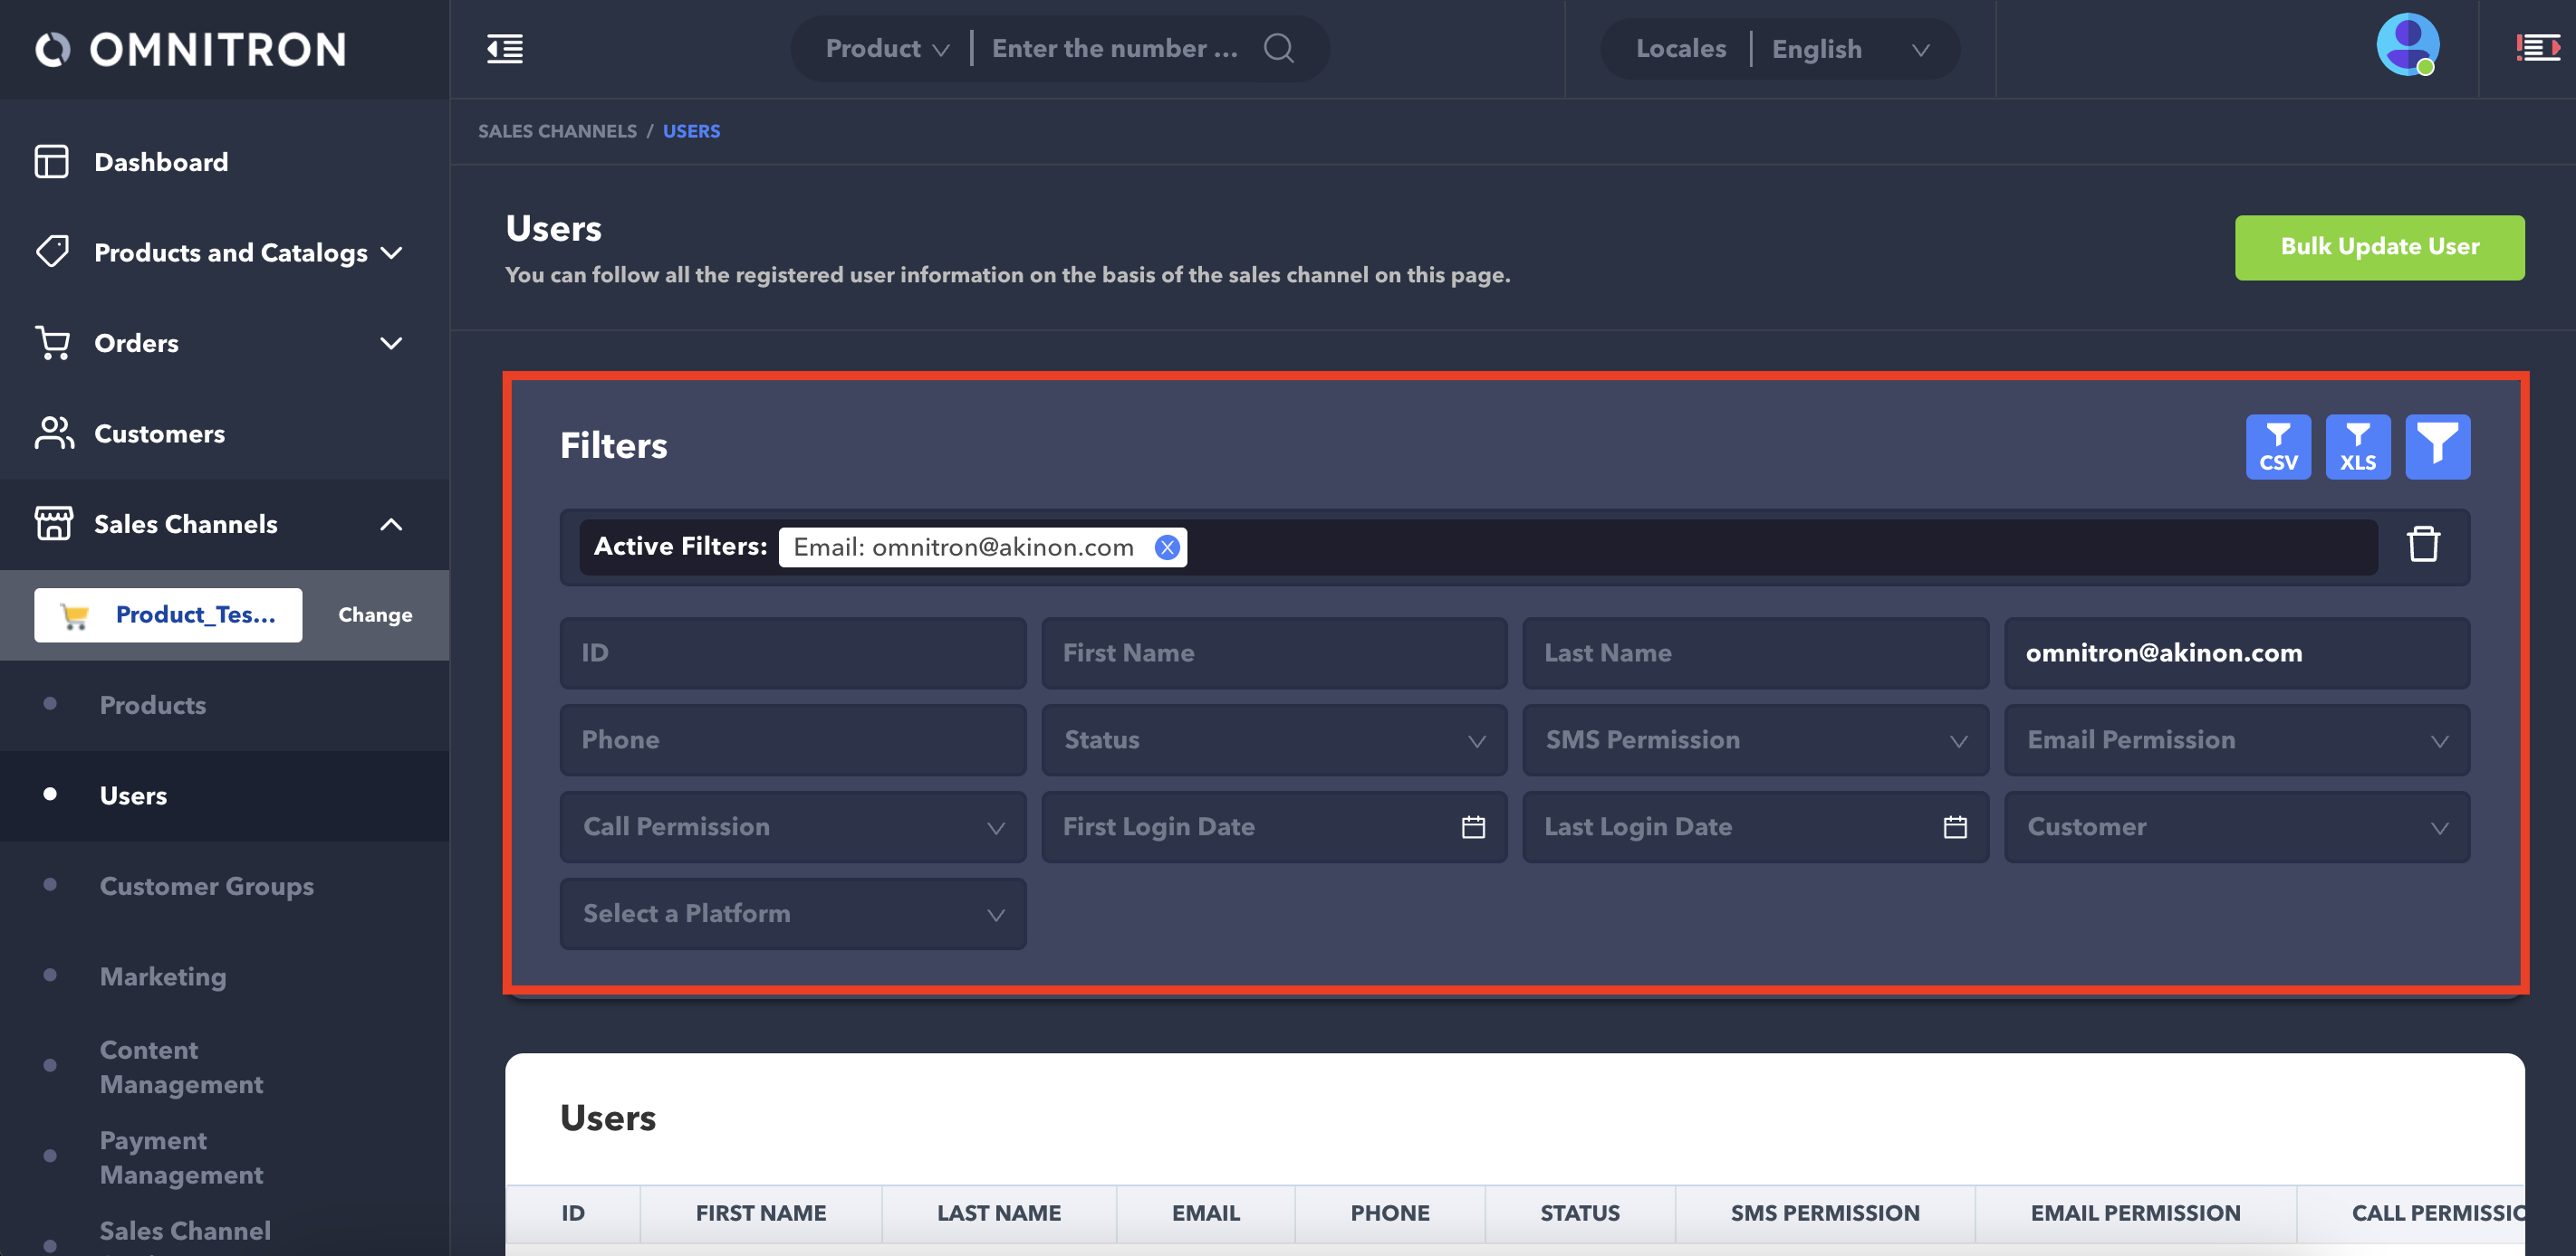The height and width of the screenshot is (1256, 2576).
Task: Click the CSV export filter icon
Action: point(2277,447)
